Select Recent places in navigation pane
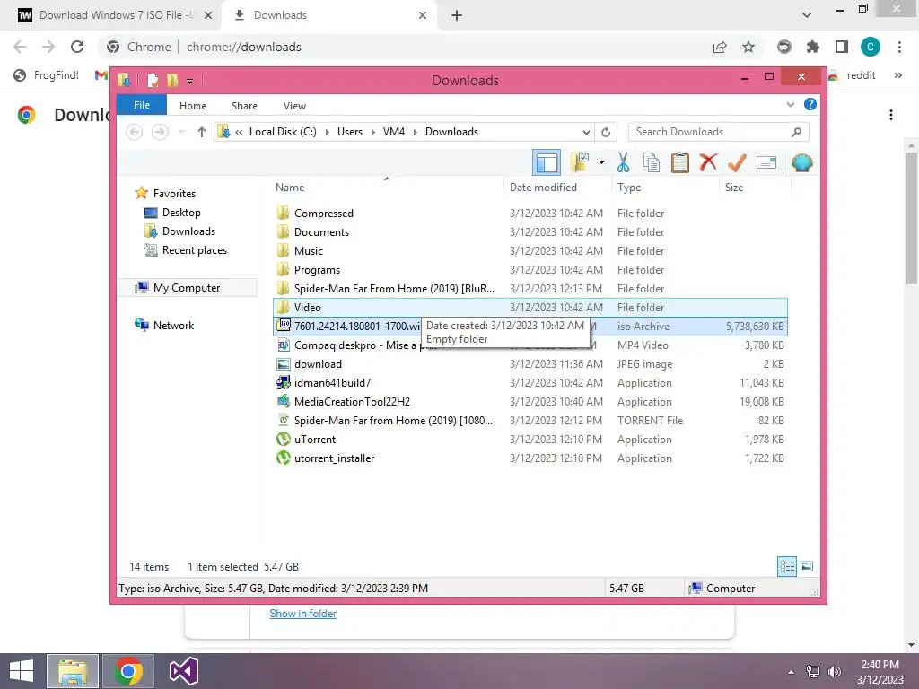 (195, 250)
